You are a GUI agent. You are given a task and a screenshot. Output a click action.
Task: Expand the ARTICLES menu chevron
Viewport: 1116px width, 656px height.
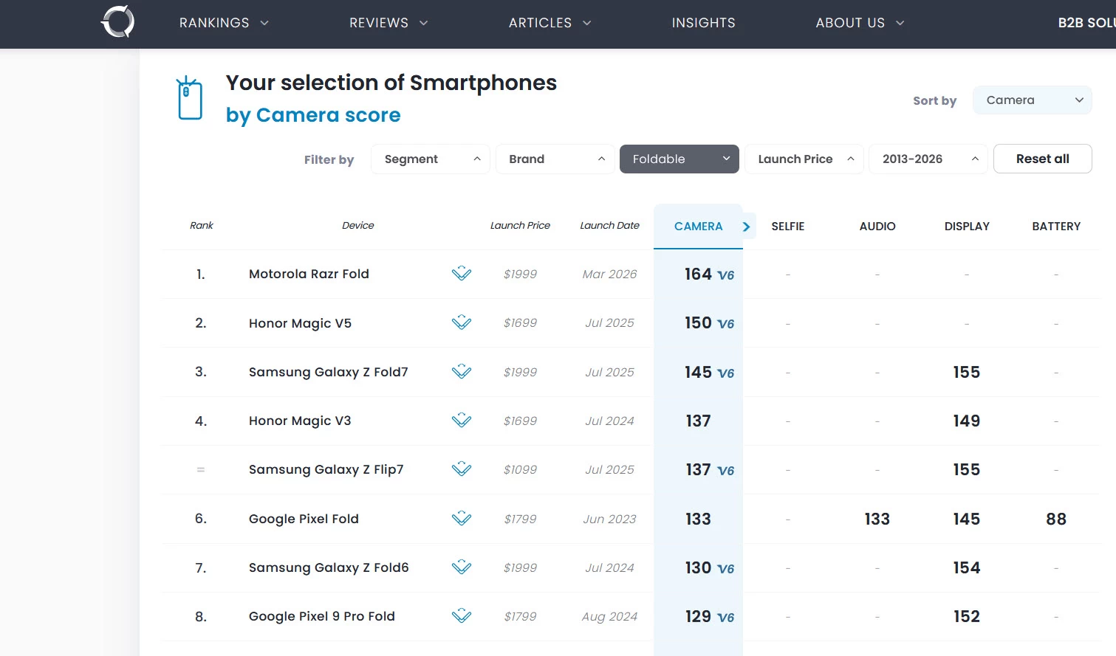point(587,23)
